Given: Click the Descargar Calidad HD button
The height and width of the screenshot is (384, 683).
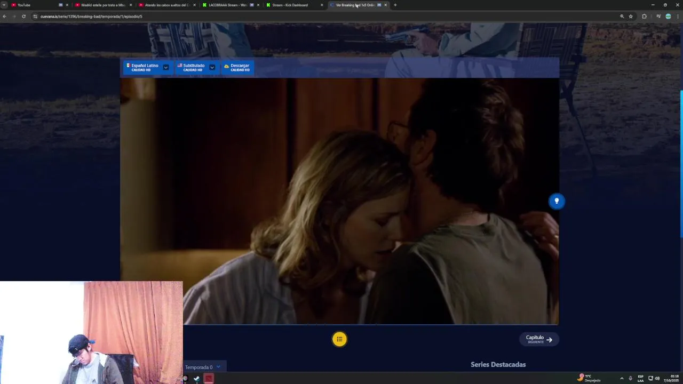Looking at the screenshot, I should [x=237, y=67].
